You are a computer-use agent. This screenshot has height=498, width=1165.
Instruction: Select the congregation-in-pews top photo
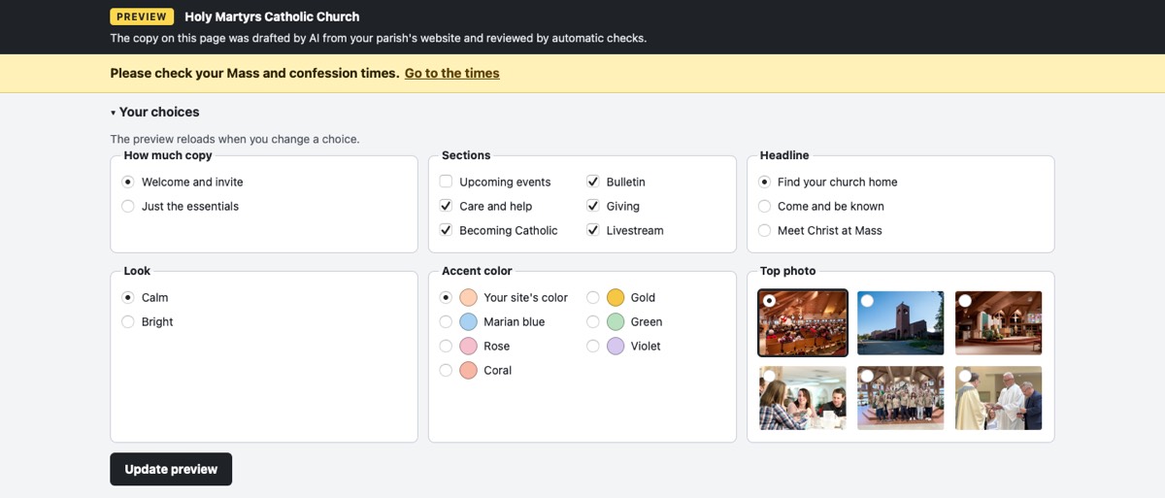[x=803, y=323]
